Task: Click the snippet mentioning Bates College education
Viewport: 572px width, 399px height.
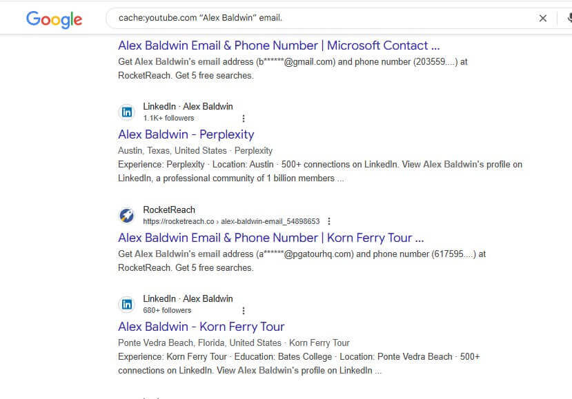Action: [x=299, y=363]
